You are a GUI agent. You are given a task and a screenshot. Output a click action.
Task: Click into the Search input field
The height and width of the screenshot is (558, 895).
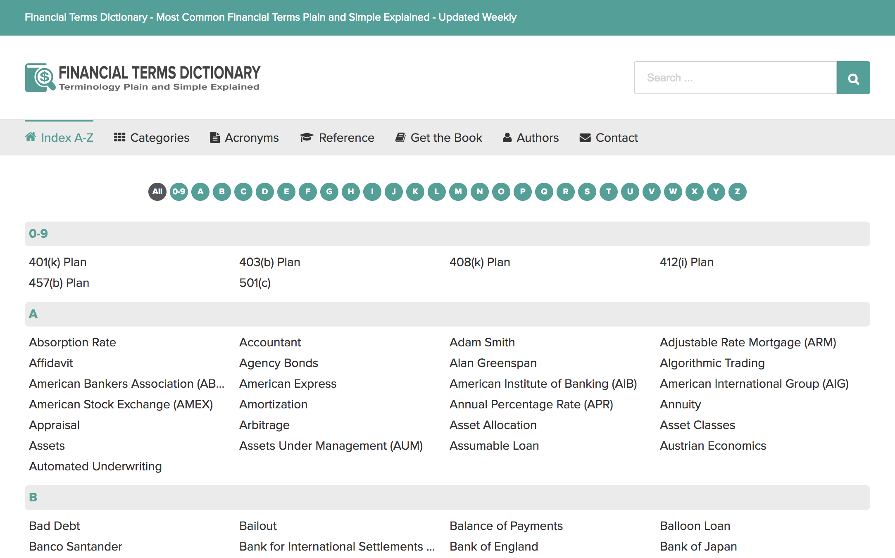(736, 78)
